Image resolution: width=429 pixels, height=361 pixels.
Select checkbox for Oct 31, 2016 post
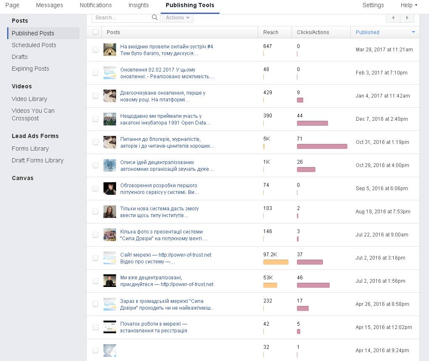[95, 142]
